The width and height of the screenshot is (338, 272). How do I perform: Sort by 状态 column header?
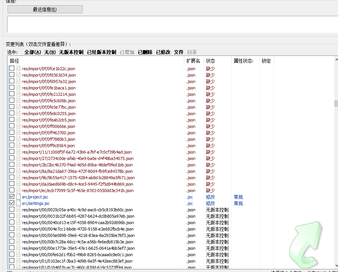click(217, 61)
